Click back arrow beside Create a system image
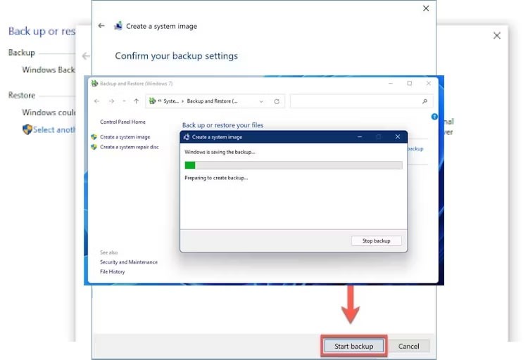The height and width of the screenshot is (360, 528). click(101, 26)
